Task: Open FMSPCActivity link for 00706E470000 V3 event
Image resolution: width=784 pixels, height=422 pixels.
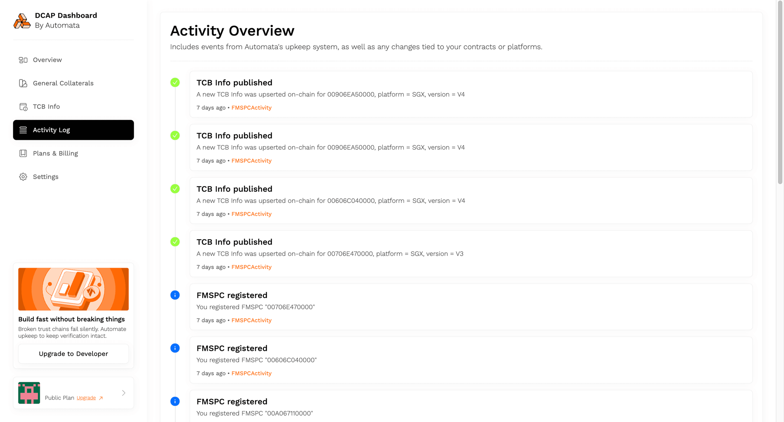Action: pos(251,267)
